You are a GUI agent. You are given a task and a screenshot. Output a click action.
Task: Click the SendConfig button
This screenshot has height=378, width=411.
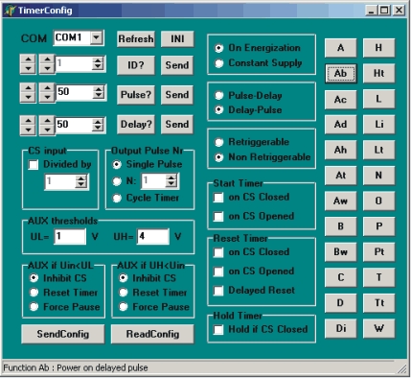(63, 334)
